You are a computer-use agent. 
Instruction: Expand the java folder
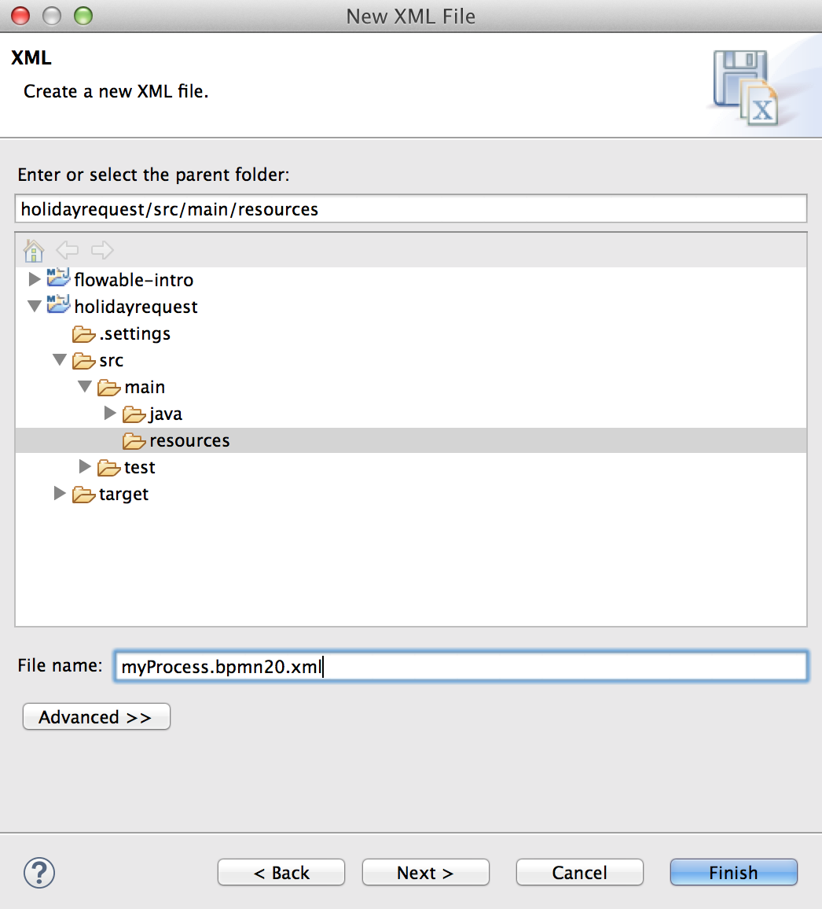109,414
